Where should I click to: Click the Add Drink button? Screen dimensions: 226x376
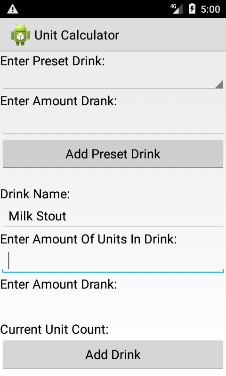coord(113,354)
